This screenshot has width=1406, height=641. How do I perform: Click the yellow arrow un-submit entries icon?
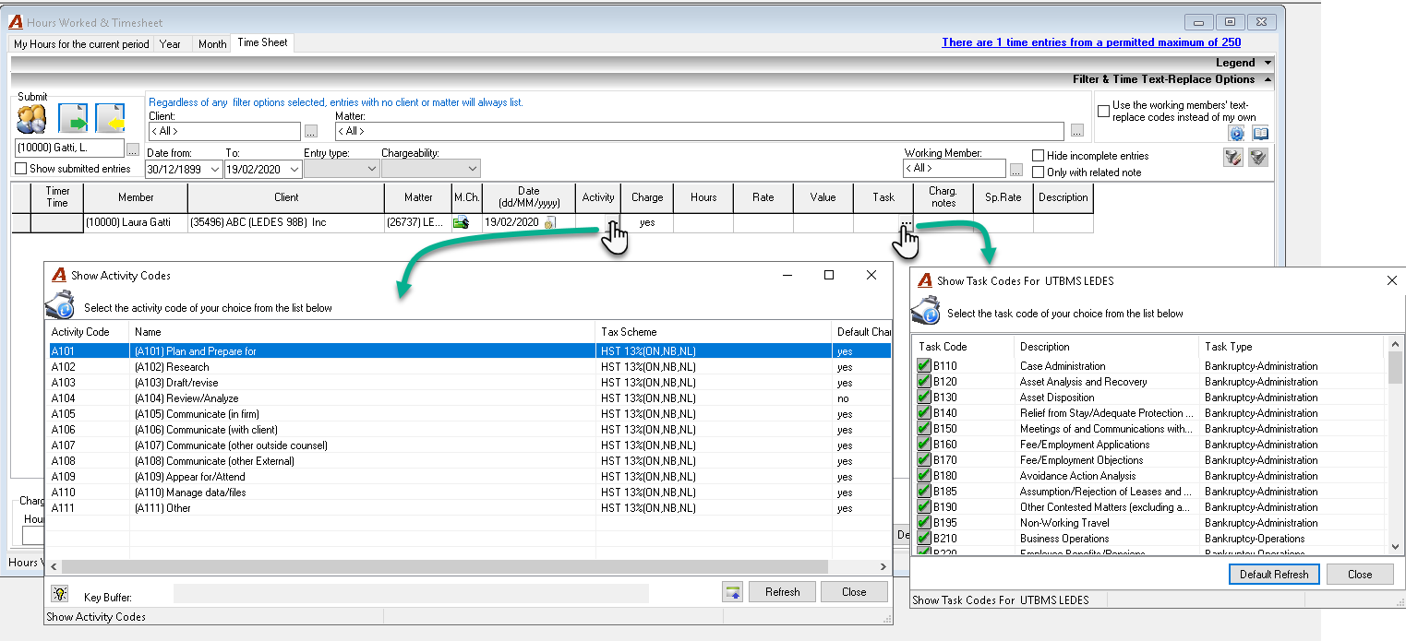tap(110, 118)
